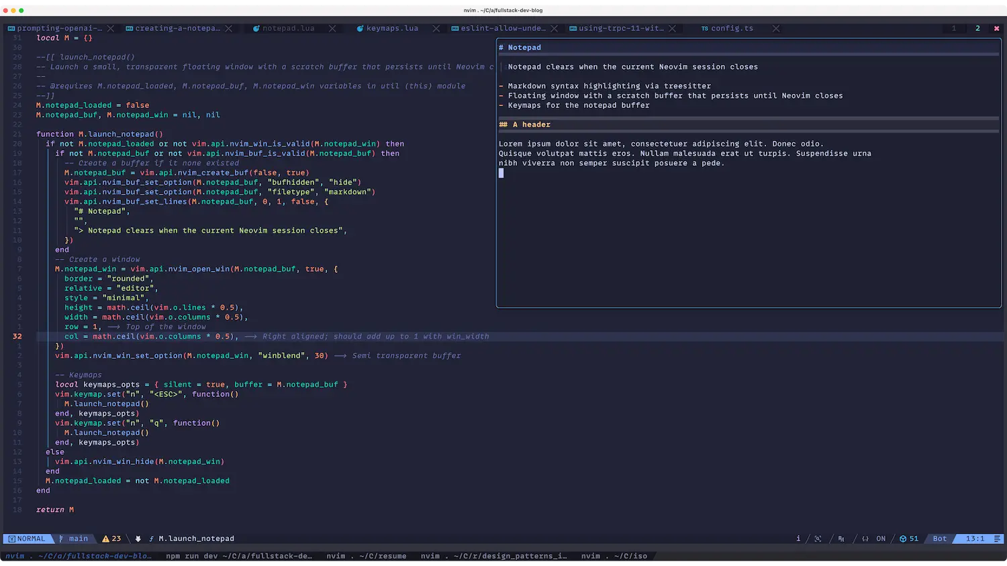This screenshot has width=1007, height=566.
Task: Click the M.launch_notepad breadcrumb
Action: click(197, 539)
